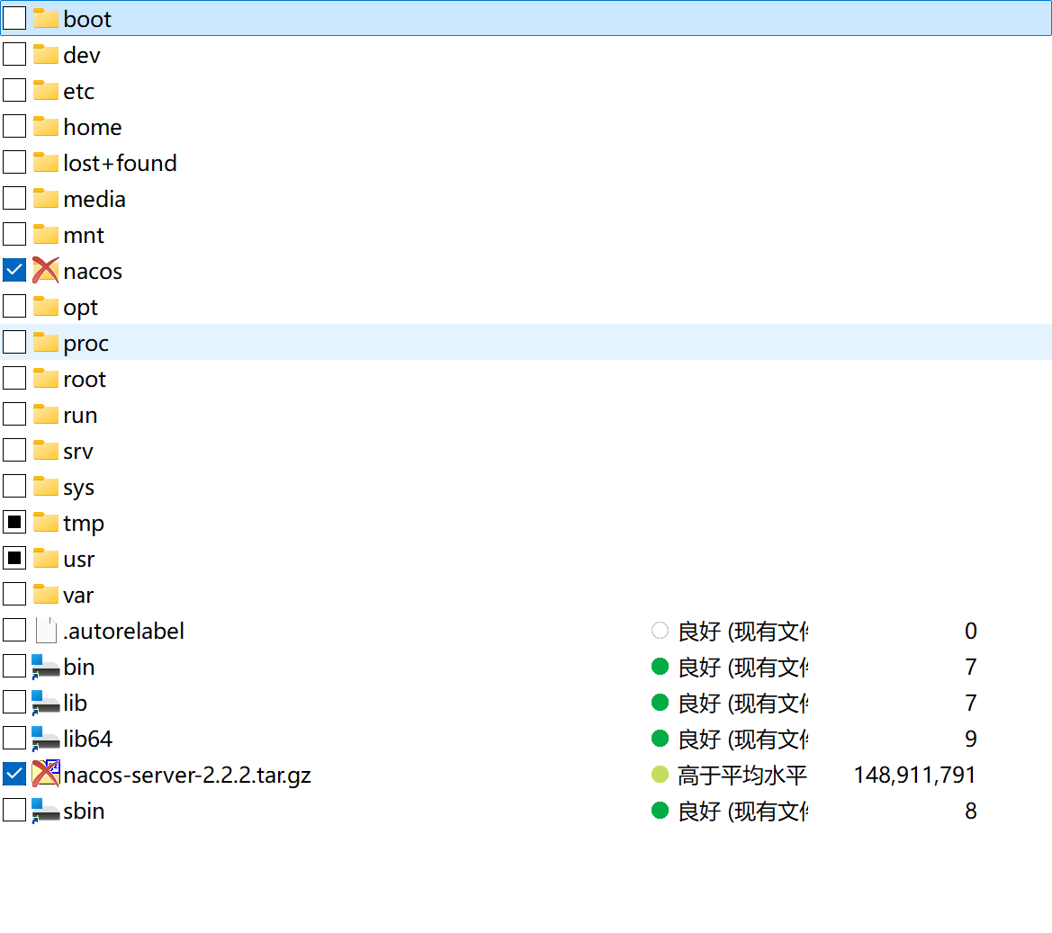Select the lost+found folder name
This screenshot has width=1052, height=933.
point(120,163)
